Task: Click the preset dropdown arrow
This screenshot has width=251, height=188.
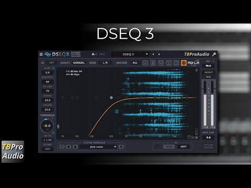Action: (x=147, y=54)
